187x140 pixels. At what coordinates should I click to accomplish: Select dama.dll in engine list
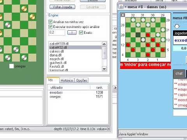75,55
